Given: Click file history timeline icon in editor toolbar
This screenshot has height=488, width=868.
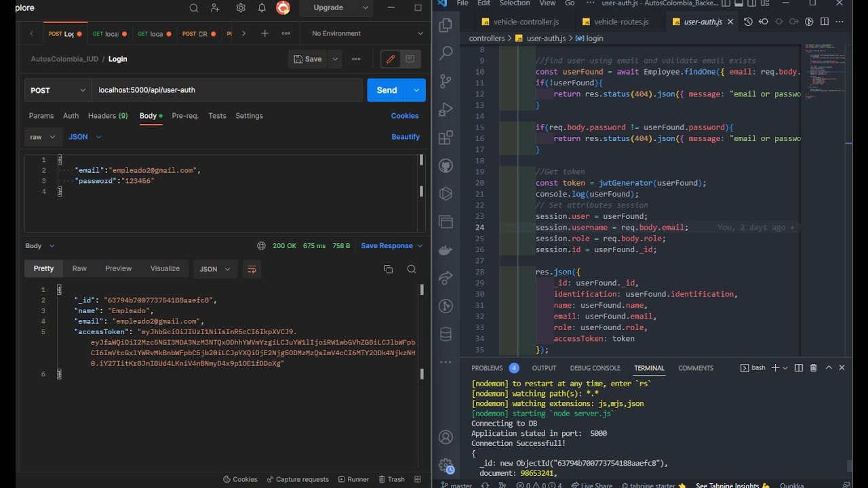Looking at the screenshot, I should 748,22.
